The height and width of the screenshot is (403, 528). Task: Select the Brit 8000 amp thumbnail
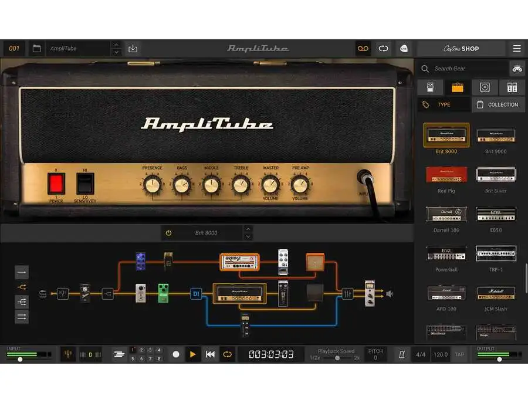click(446, 135)
